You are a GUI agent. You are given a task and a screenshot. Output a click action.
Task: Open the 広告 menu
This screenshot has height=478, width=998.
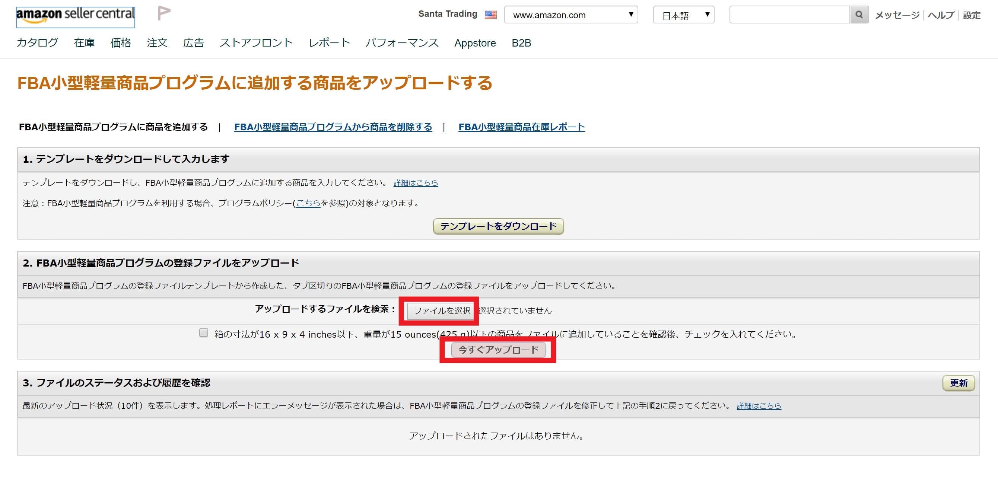pos(194,42)
